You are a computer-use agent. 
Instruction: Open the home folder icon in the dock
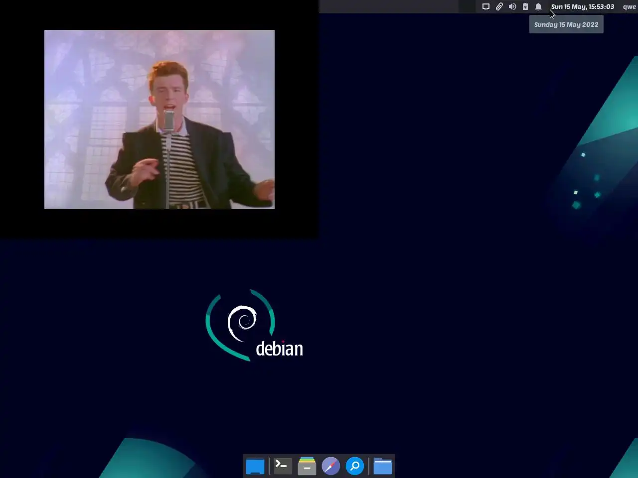point(383,466)
